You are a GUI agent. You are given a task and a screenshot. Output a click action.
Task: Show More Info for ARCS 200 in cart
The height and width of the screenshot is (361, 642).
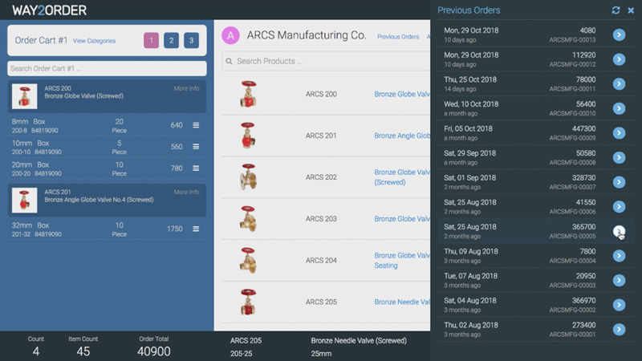(x=186, y=88)
